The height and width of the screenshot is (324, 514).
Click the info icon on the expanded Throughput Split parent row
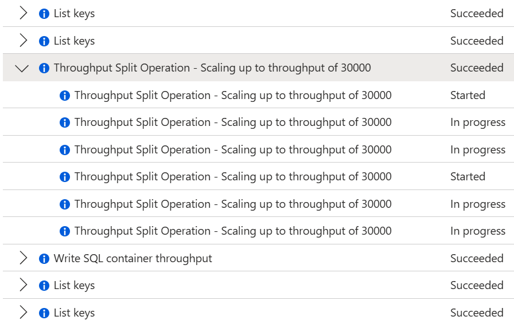point(44,68)
